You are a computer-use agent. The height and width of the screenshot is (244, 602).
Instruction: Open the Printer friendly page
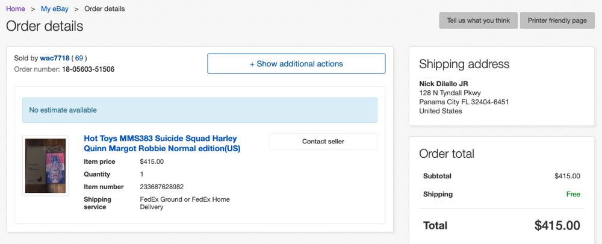pos(557,20)
